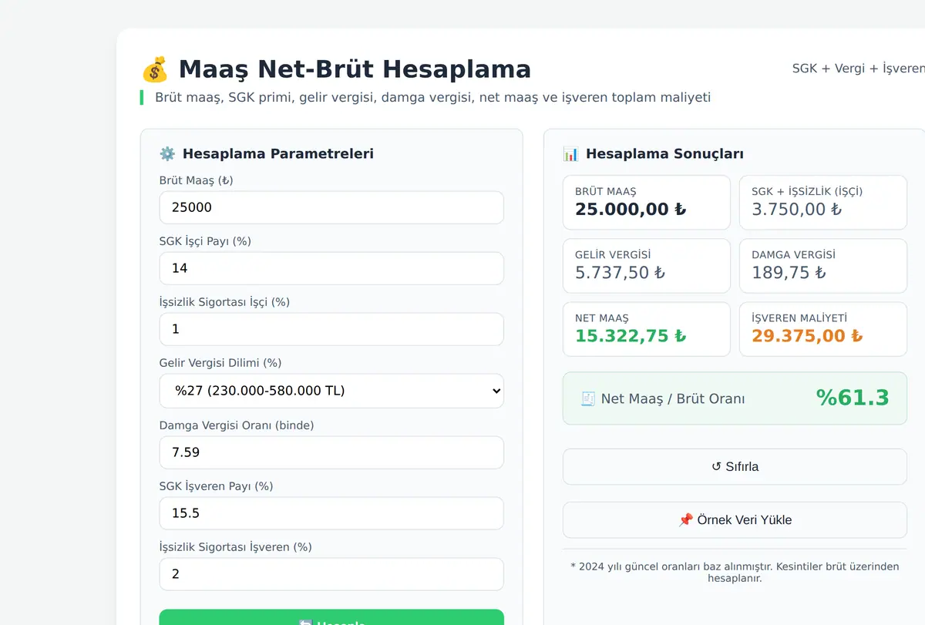Click the green Hesapla button
The image size is (925, 625).
pyautogui.click(x=331, y=617)
